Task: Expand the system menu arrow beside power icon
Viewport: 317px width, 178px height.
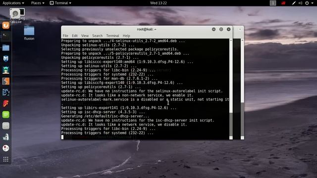Action: point(313,3)
